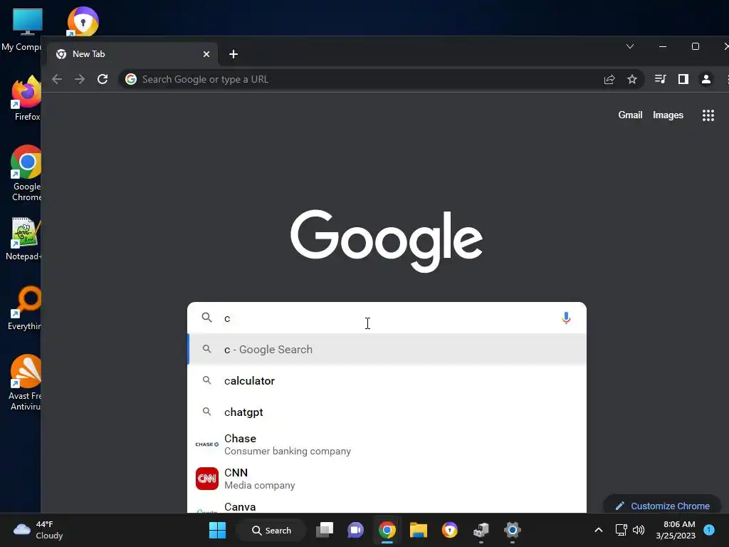Choose the Chase consumer banking suggestion

387,444
